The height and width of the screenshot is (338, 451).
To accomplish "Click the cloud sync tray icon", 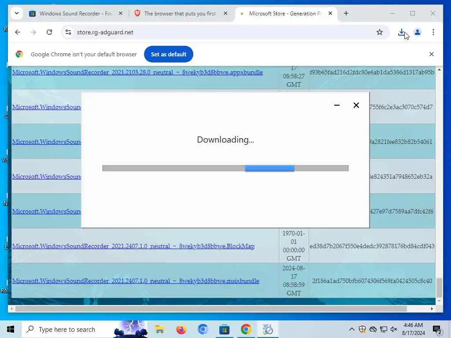I will click(x=373, y=329).
